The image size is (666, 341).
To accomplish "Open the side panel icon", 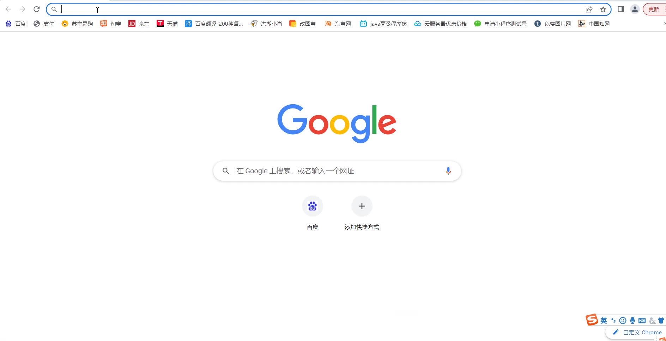I will [x=621, y=9].
